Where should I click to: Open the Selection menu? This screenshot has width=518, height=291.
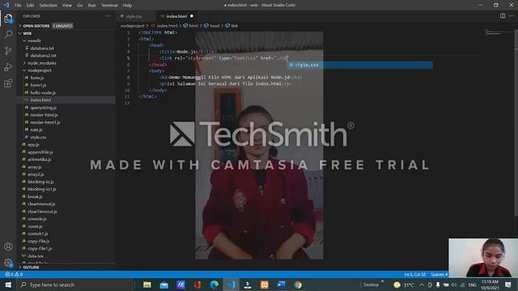(49, 6)
